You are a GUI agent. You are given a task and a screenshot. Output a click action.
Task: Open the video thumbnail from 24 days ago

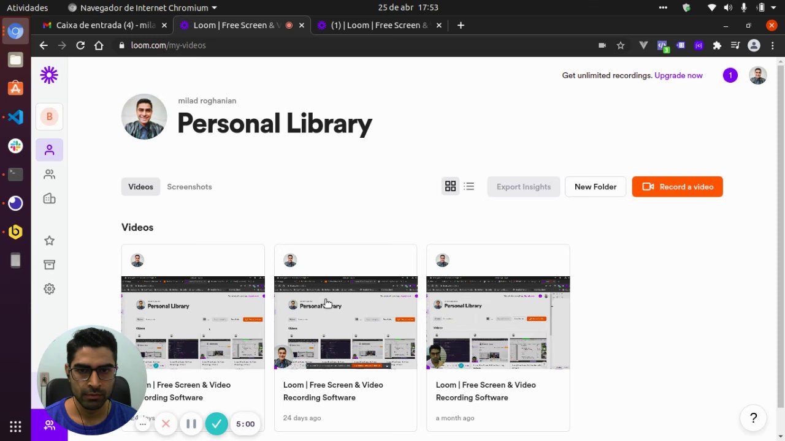(346, 323)
